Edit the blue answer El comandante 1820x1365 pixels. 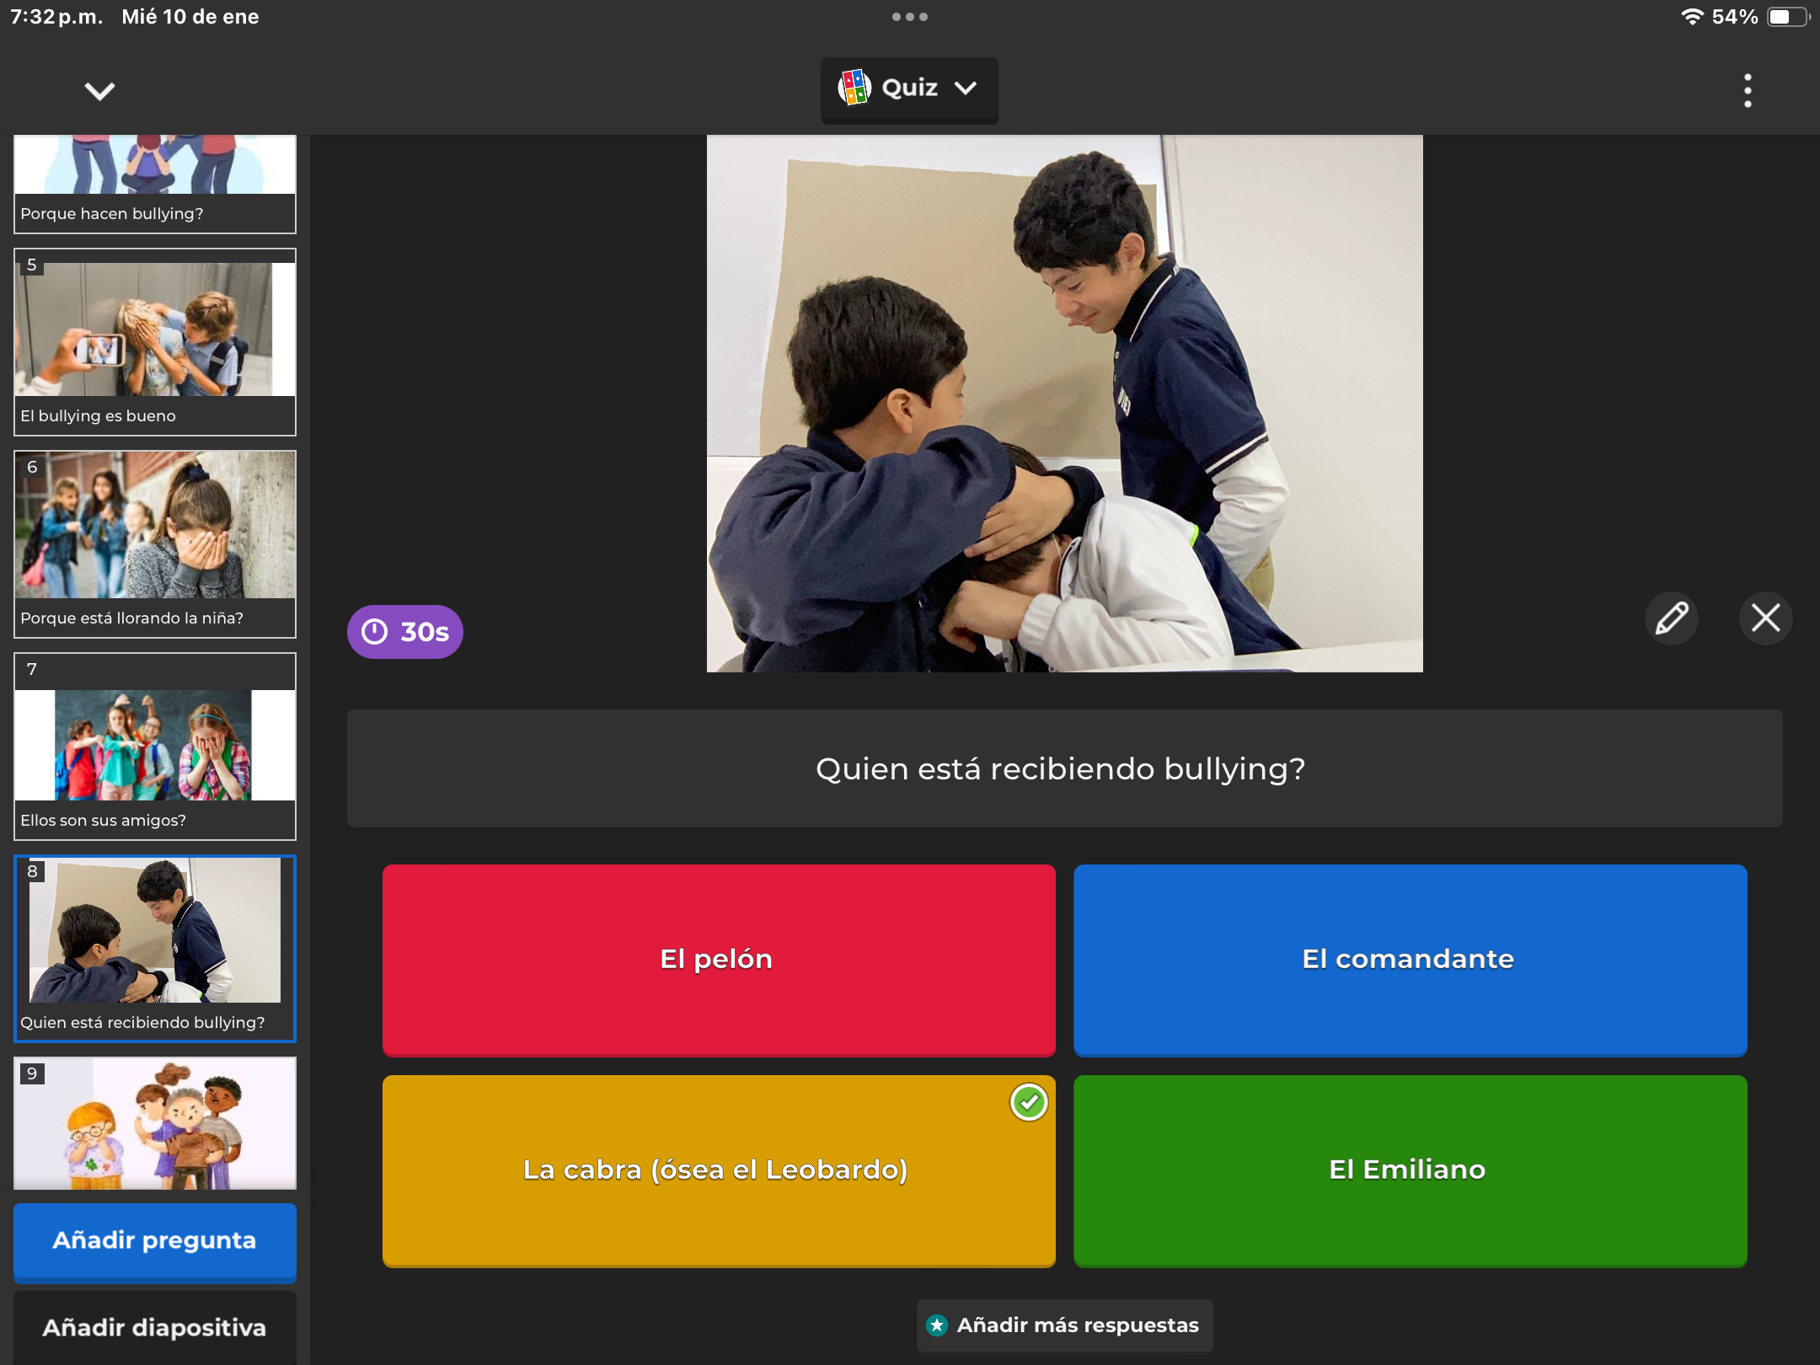pos(1409,959)
